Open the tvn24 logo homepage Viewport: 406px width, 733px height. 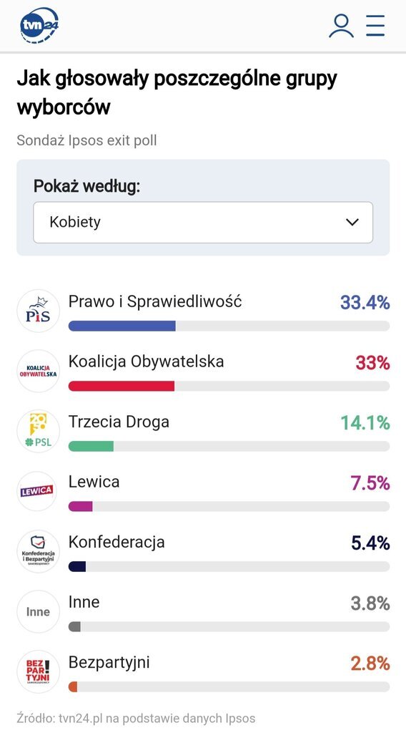(x=39, y=26)
